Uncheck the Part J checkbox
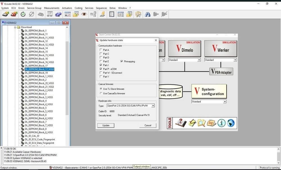281x170 pixels. [101, 65]
